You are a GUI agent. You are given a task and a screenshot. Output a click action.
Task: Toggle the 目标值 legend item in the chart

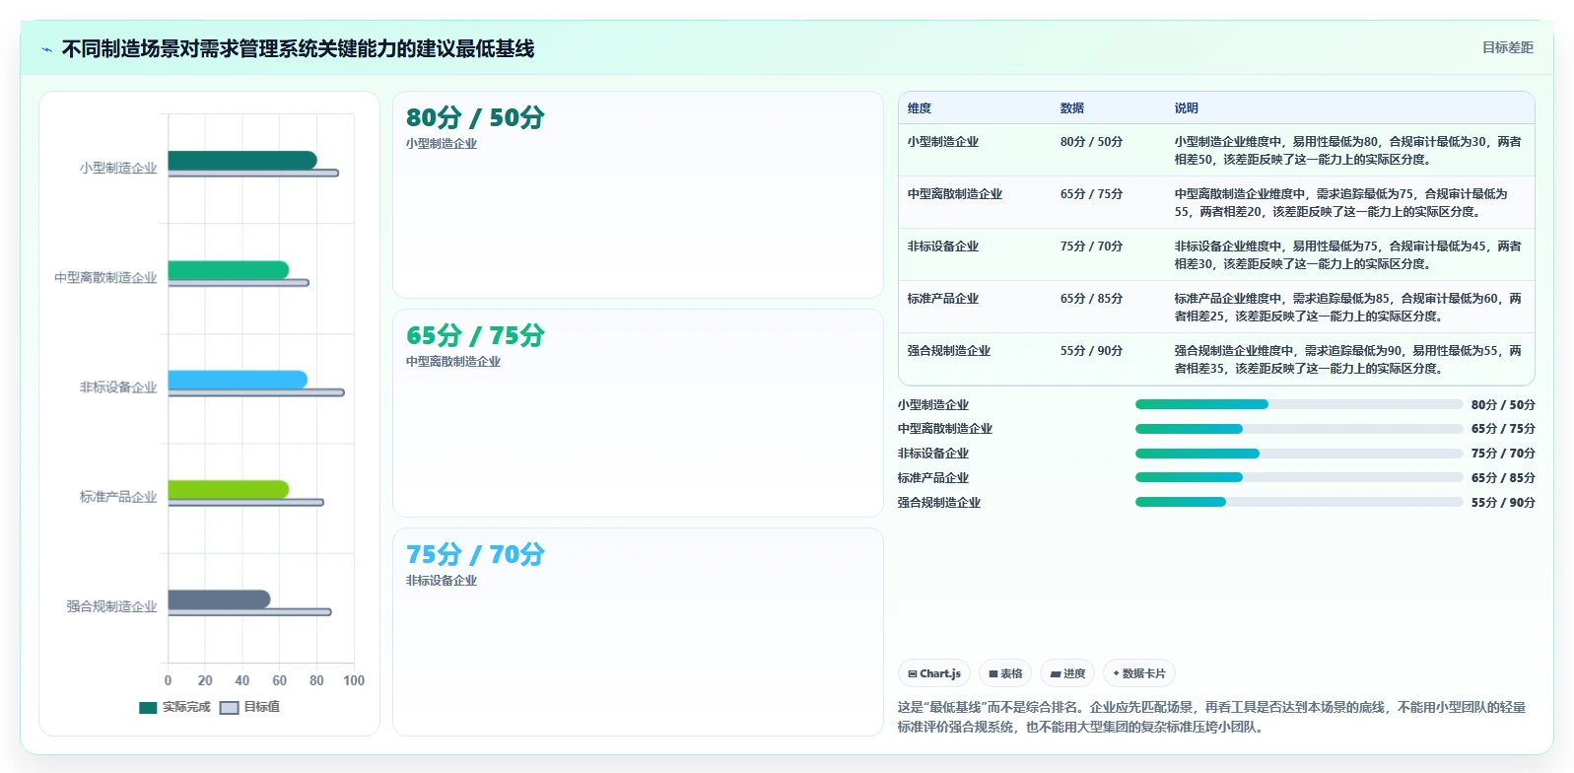point(250,707)
